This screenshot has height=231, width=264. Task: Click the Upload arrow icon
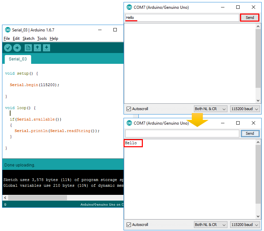coord(17,48)
